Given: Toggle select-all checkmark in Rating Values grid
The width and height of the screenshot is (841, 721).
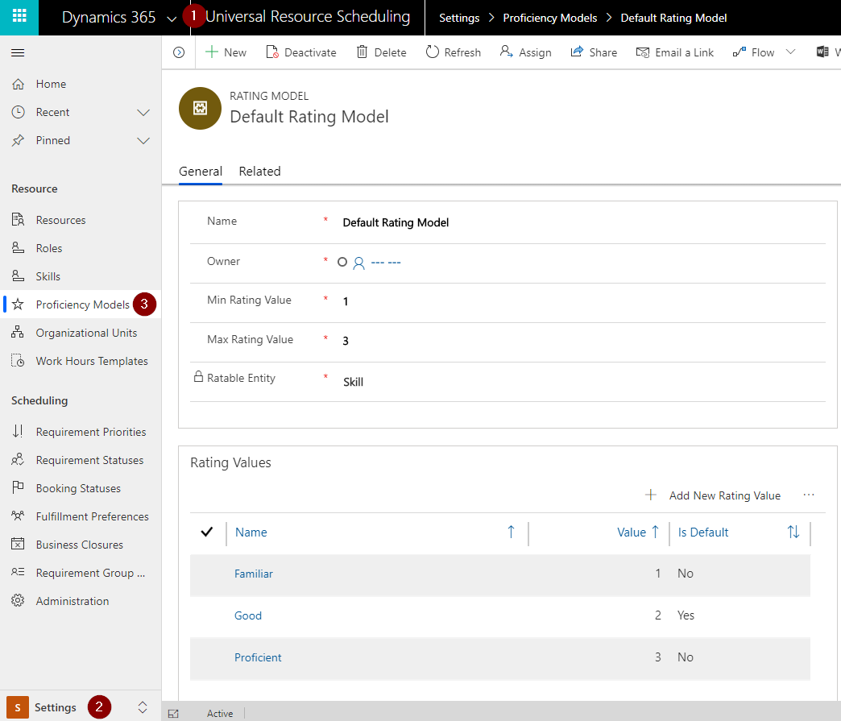Looking at the screenshot, I should click(206, 532).
